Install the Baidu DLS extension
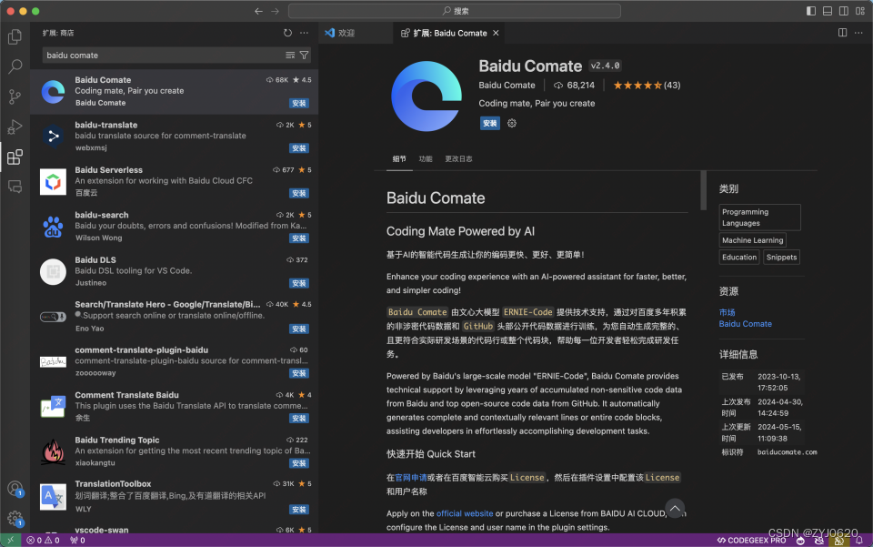The height and width of the screenshot is (547, 873). [x=299, y=283]
